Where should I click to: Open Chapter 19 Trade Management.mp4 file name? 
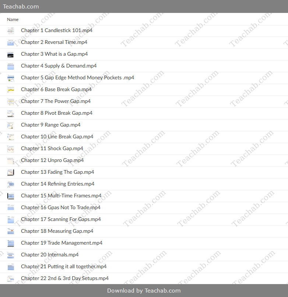tap(62, 243)
